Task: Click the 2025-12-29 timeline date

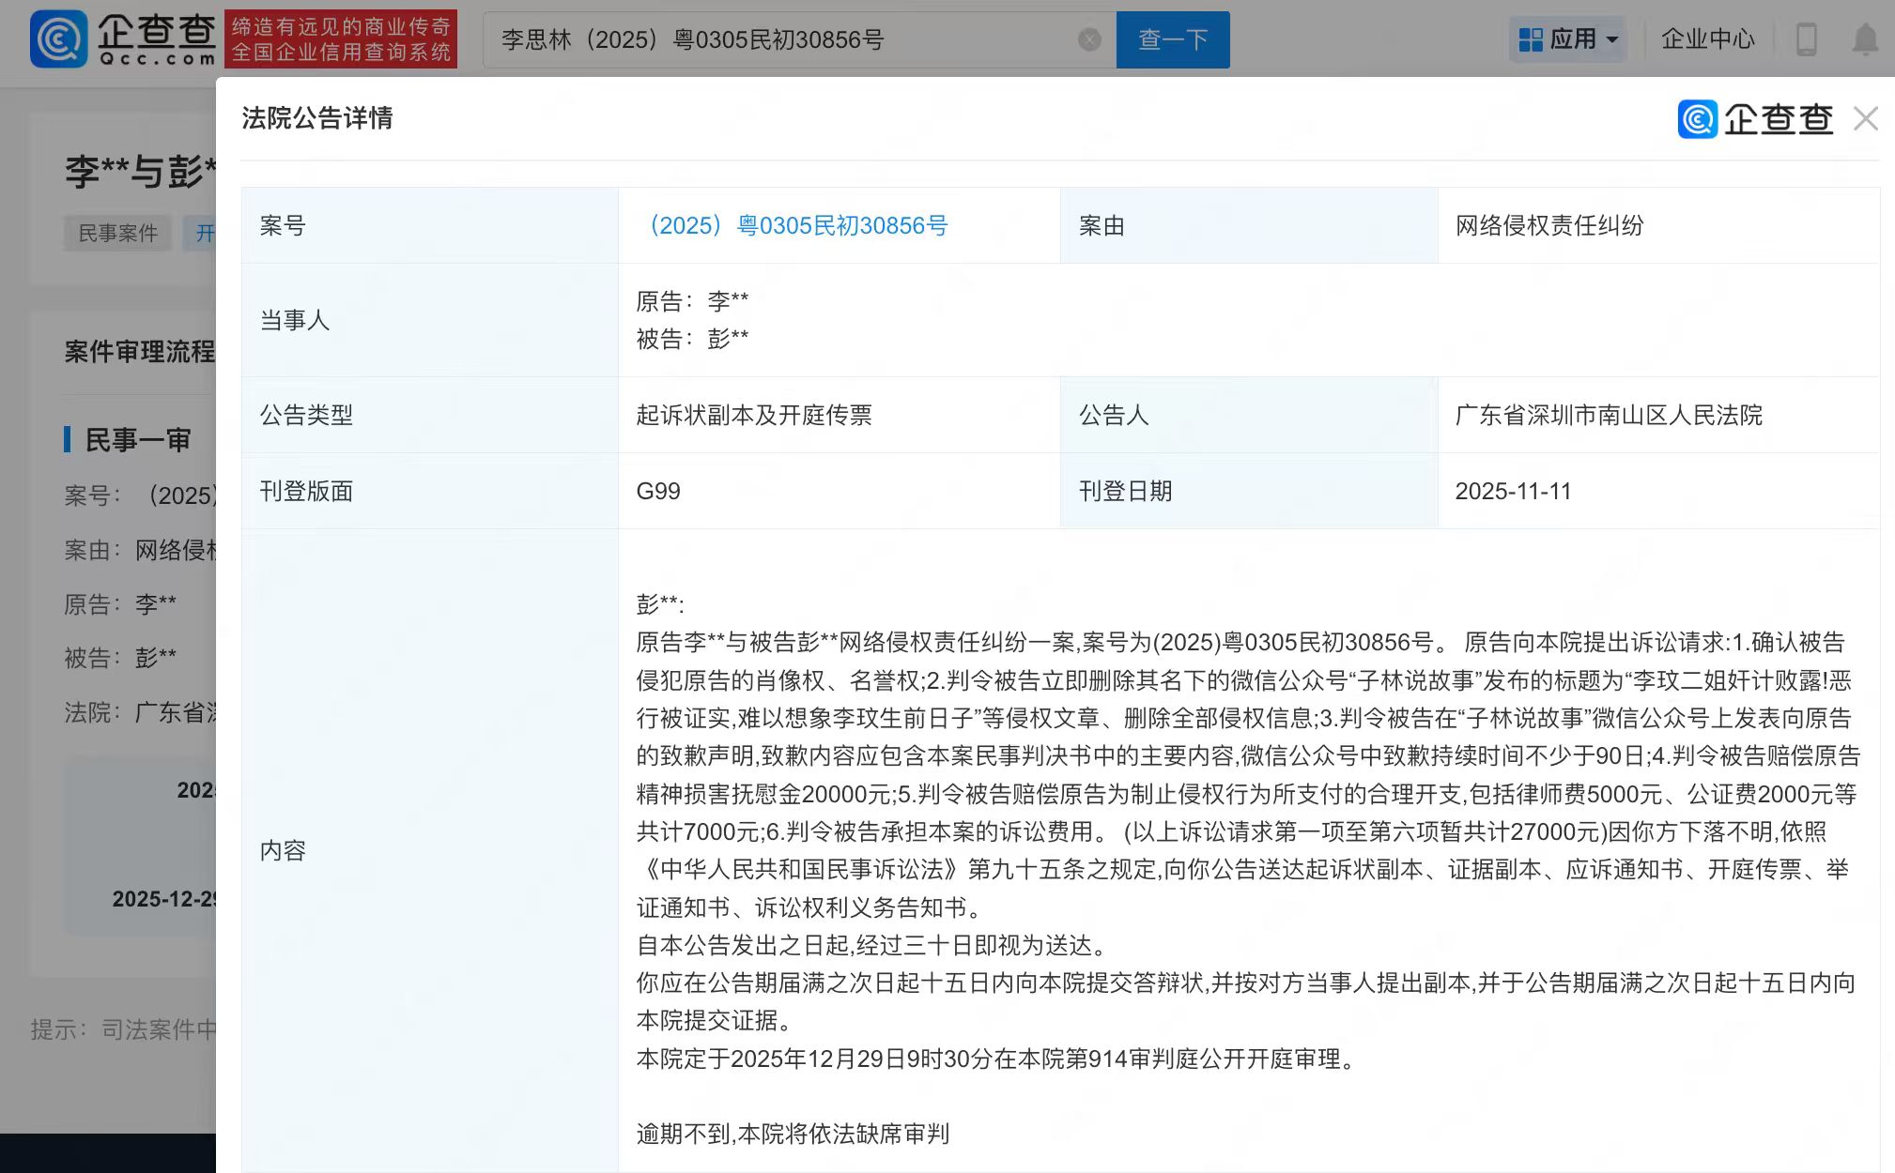Action: (x=164, y=899)
